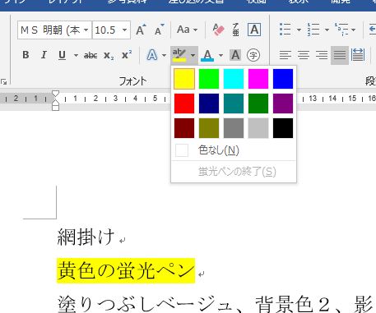Click the Distributed alignment icon
This screenshot has height=313, width=376.
pyautogui.click(x=358, y=55)
